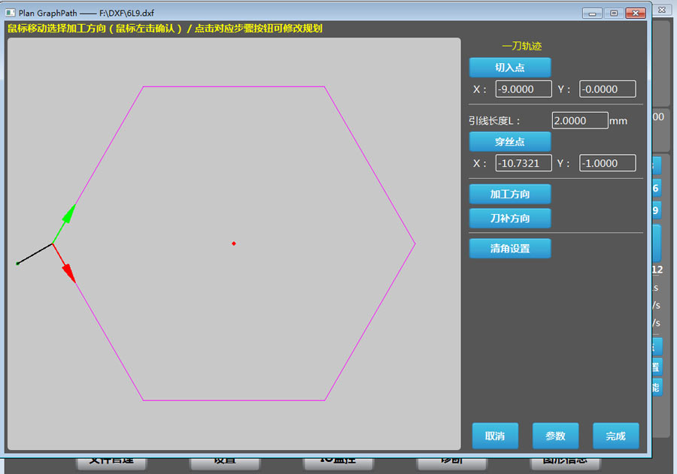Open the 参数 dialog

tap(555, 436)
